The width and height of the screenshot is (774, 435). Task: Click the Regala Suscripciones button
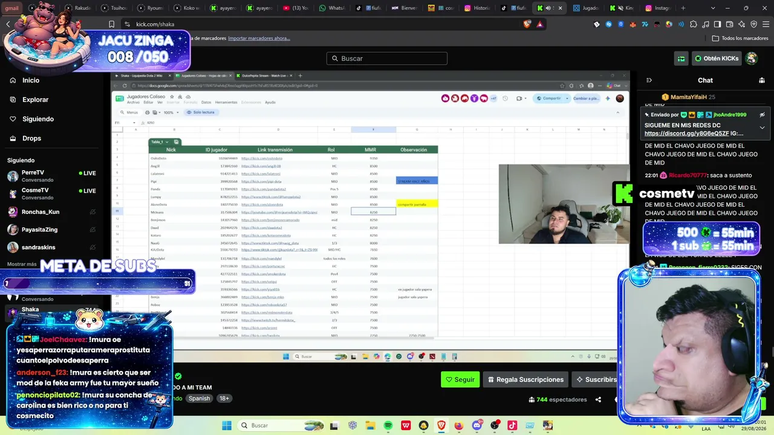pos(525,379)
